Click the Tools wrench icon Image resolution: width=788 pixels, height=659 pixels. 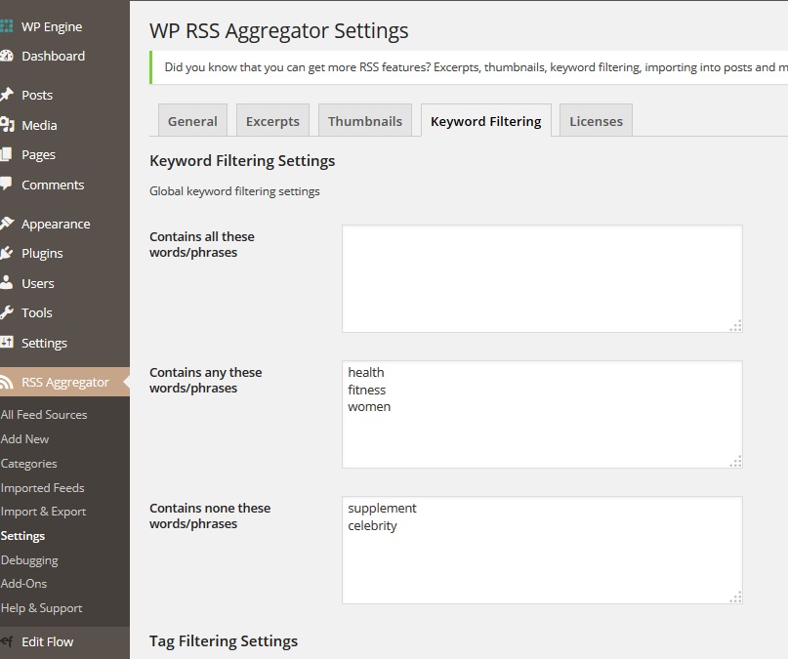[6, 312]
